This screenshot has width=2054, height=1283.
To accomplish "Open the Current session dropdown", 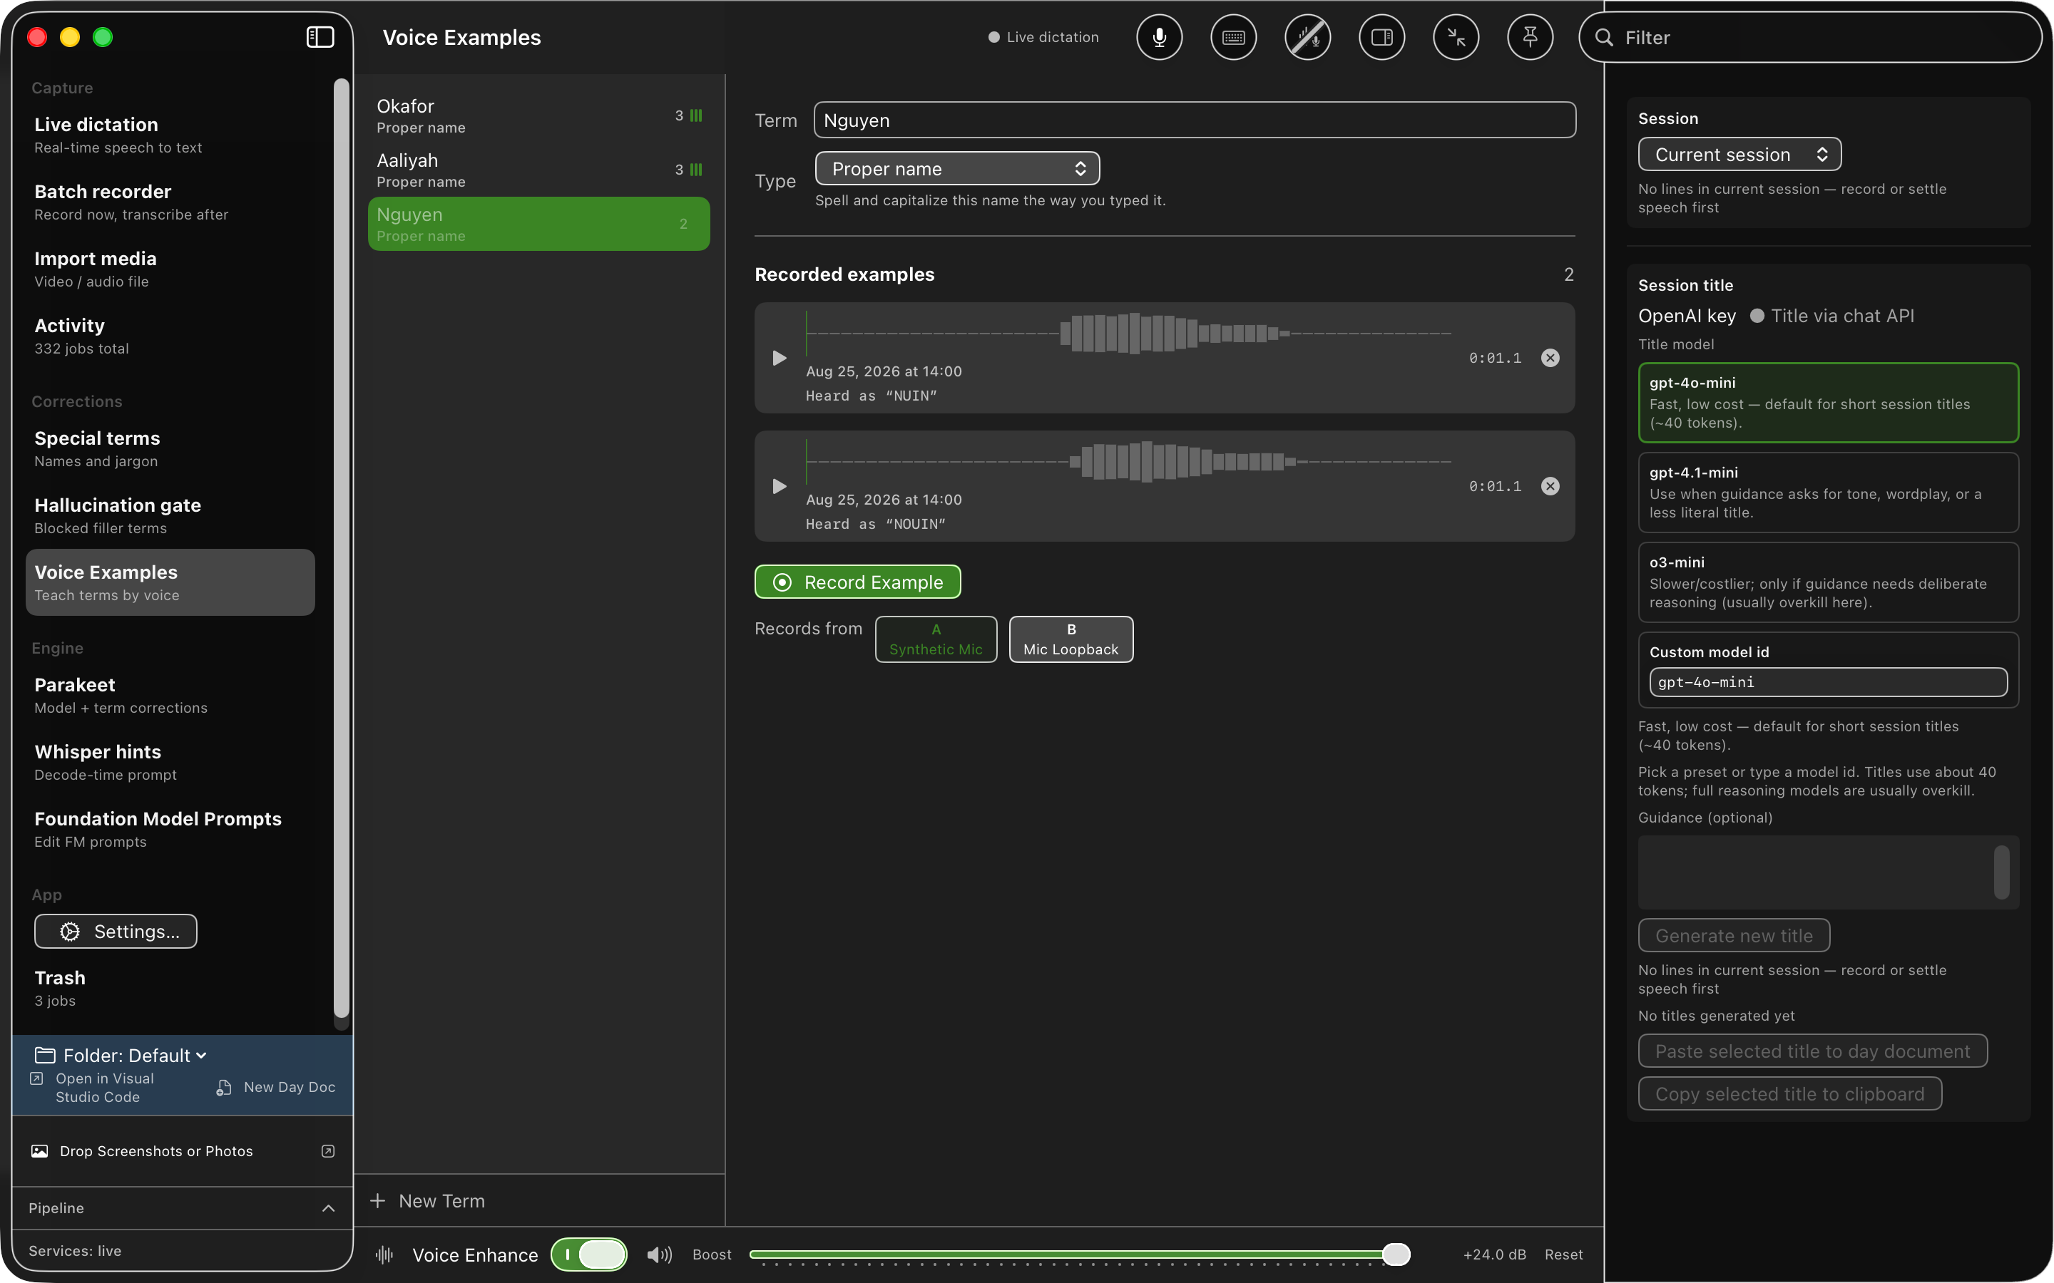I will pos(1739,155).
